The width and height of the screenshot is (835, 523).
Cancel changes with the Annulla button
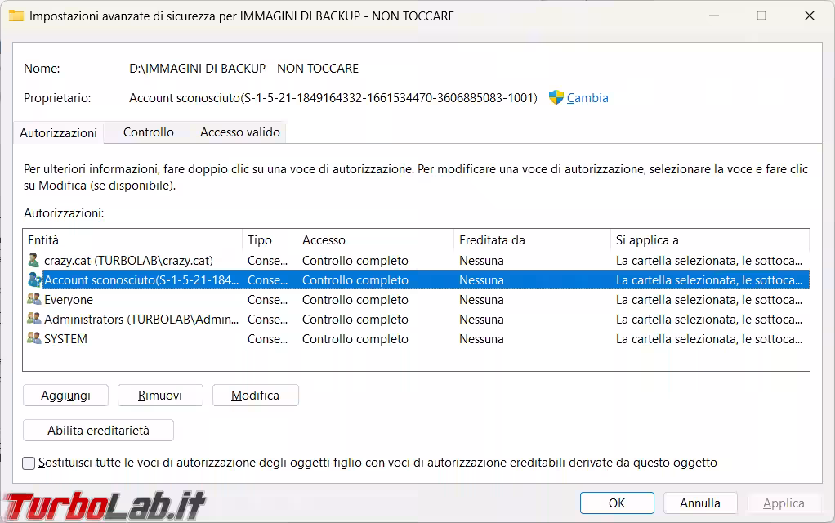(x=700, y=503)
